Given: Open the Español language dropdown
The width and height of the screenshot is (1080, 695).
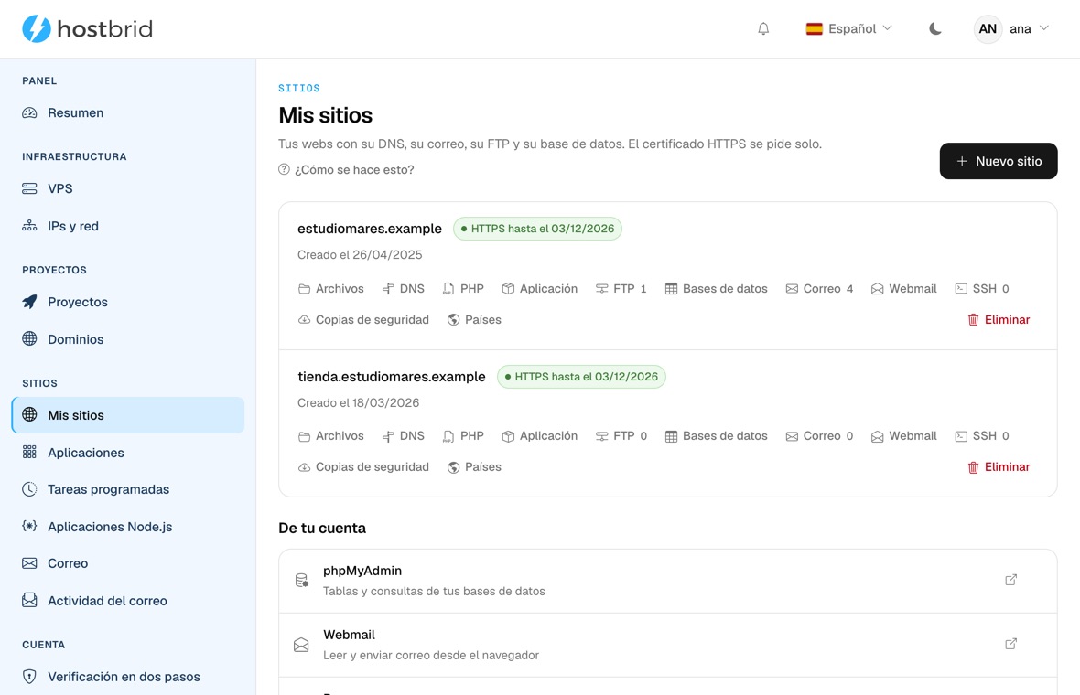Looking at the screenshot, I should [x=848, y=29].
